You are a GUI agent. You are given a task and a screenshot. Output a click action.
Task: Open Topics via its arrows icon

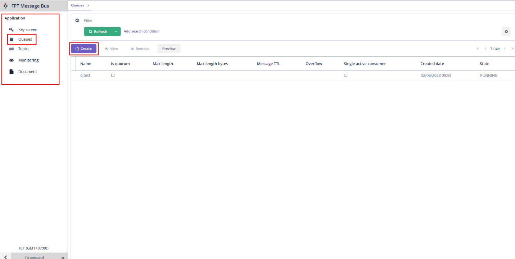click(x=12, y=49)
